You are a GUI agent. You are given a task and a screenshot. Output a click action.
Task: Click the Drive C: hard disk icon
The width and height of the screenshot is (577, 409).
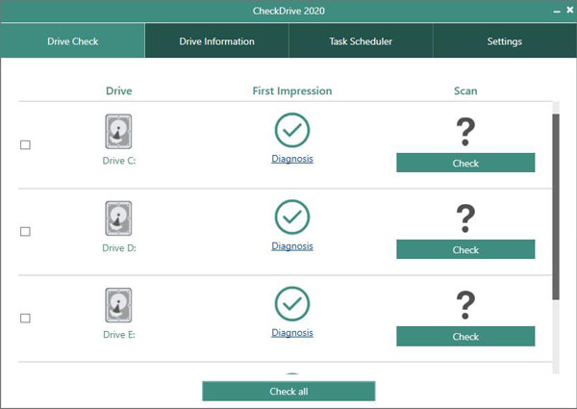point(118,132)
